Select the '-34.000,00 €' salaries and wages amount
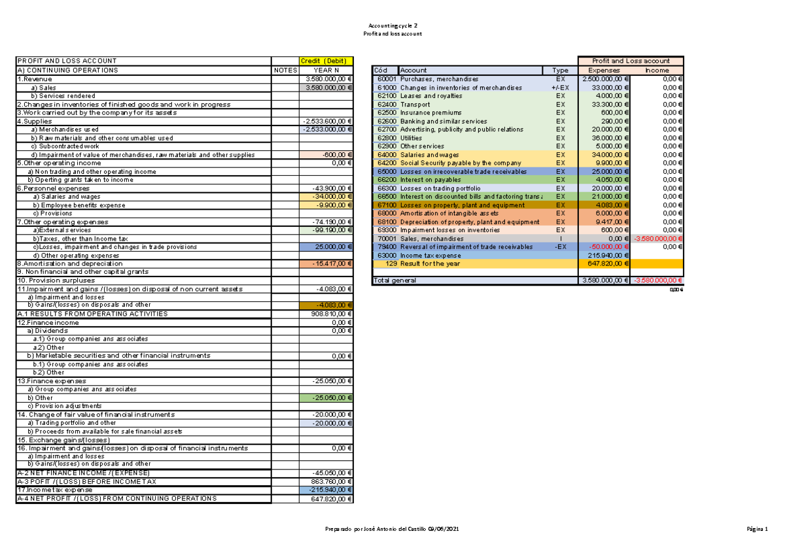This screenshot has height=555, width=785. pos(326,197)
